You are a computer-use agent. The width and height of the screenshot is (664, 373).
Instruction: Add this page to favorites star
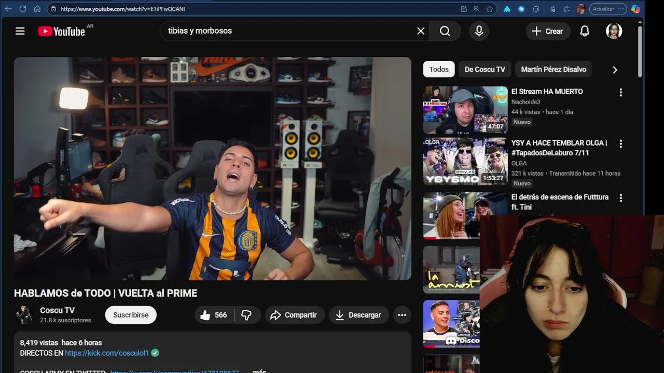coord(490,9)
